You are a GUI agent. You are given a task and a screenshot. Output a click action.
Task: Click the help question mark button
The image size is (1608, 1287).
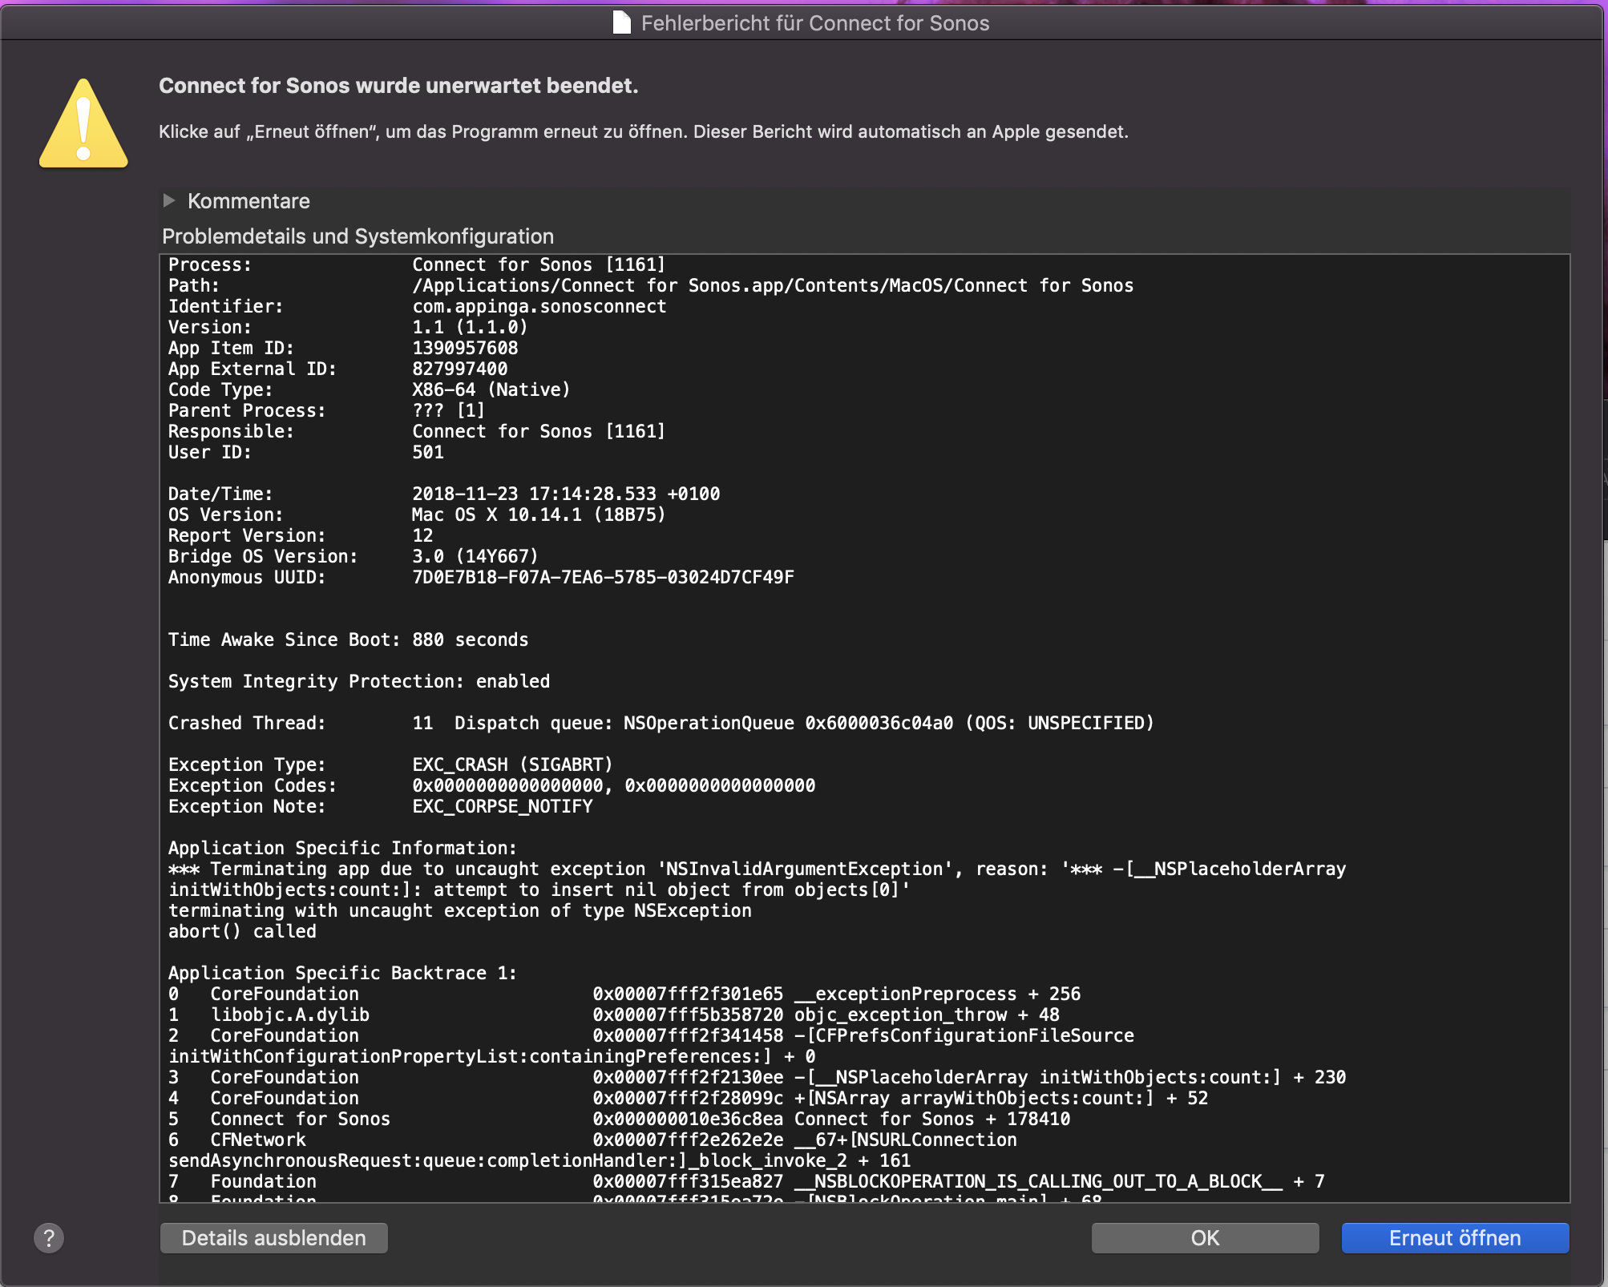pos(49,1238)
